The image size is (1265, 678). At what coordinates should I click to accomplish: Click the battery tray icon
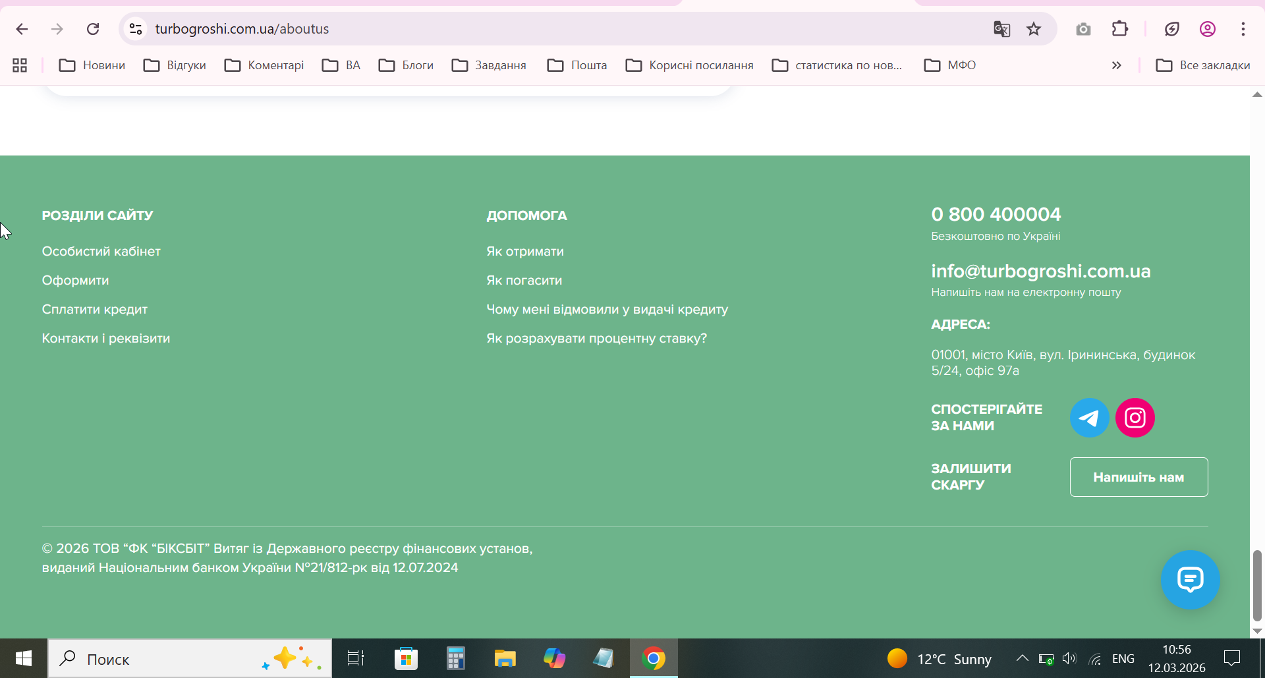1046,658
